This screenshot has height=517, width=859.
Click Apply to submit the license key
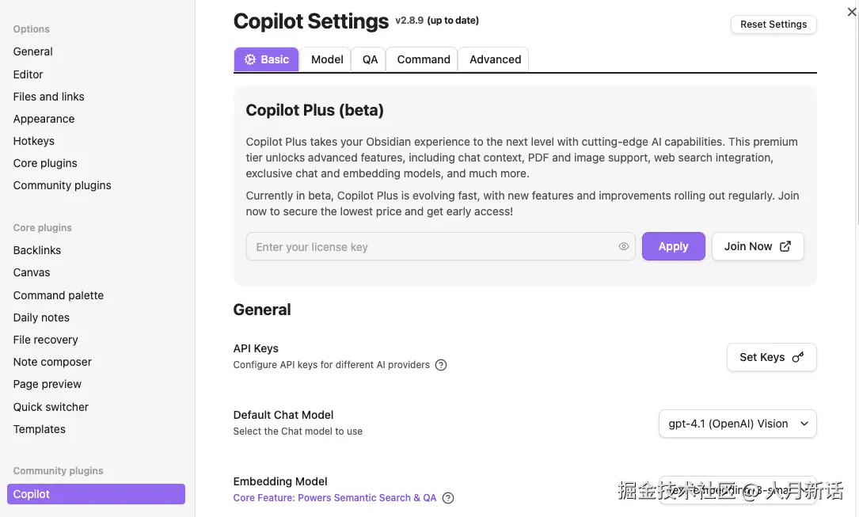click(673, 246)
